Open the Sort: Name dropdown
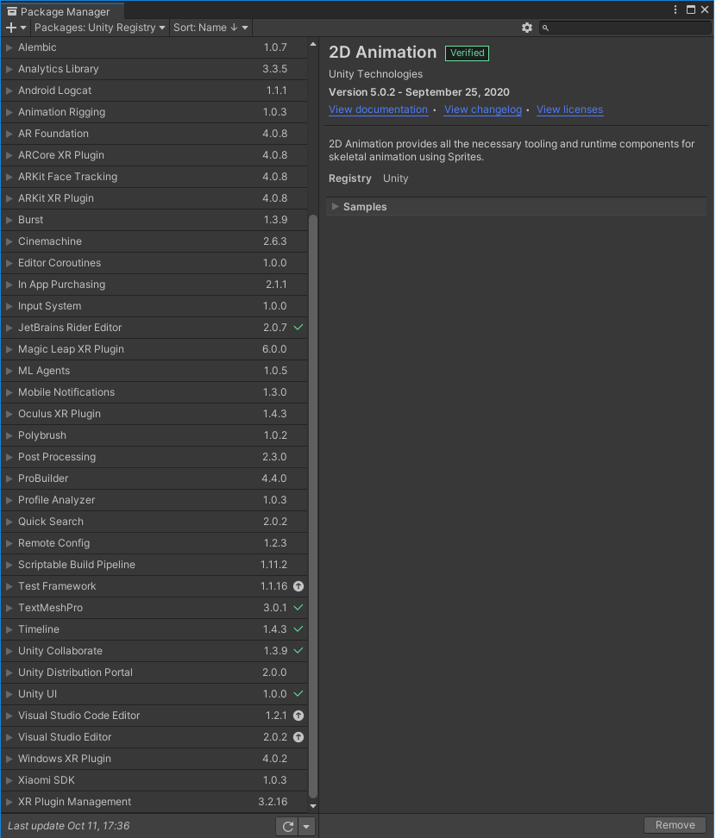Screen dimensions: 716x838 click(x=210, y=28)
